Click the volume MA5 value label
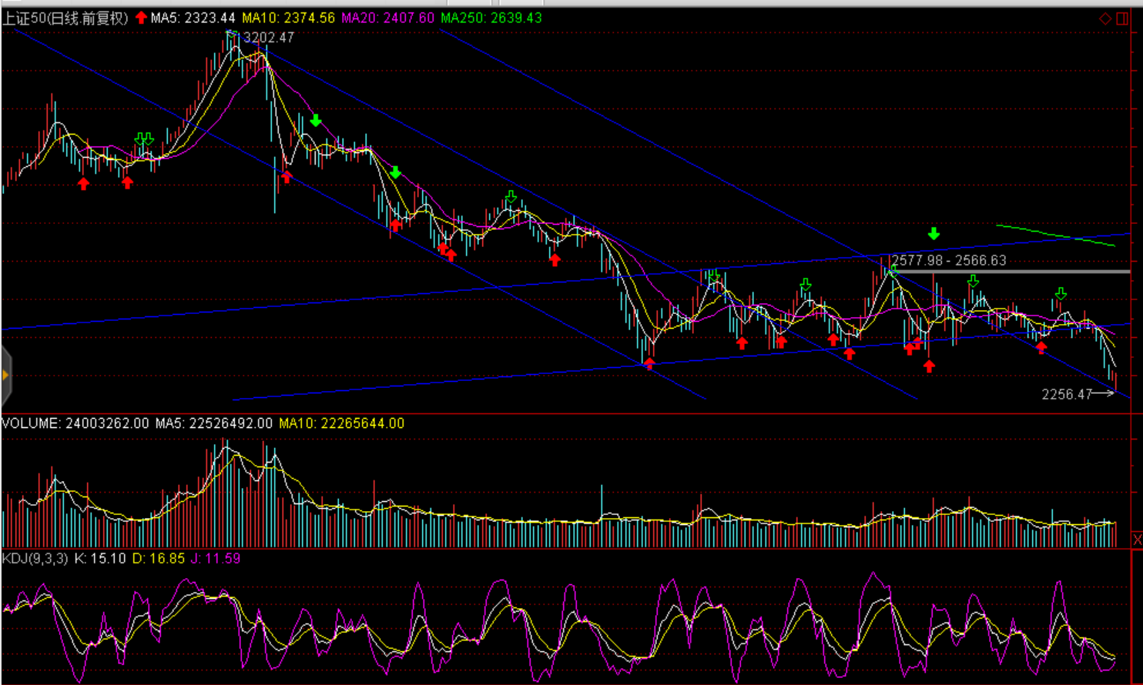This screenshot has height=685, width=1143. click(x=213, y=423)
